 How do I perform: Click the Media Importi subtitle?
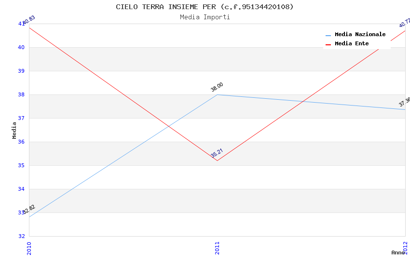pyautogui.click(x=205, y=17)
